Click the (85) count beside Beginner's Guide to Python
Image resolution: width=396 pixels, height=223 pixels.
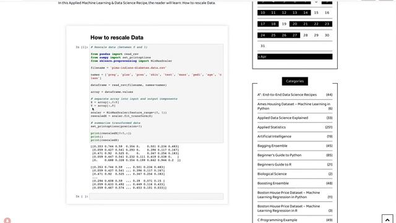pyautogui.click(x=329, y=155)
